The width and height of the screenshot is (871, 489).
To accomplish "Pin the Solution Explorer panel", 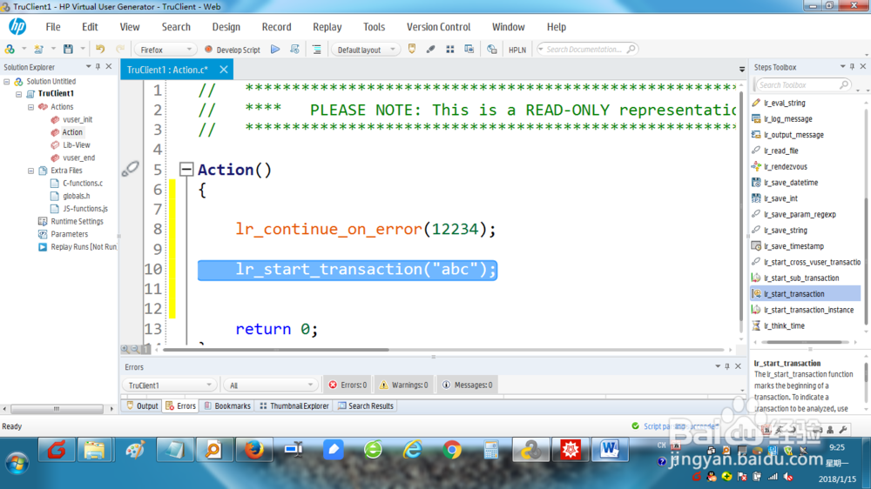I will pyautogui.click(x=98, y=67).
